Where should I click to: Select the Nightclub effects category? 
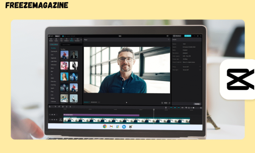53,58
